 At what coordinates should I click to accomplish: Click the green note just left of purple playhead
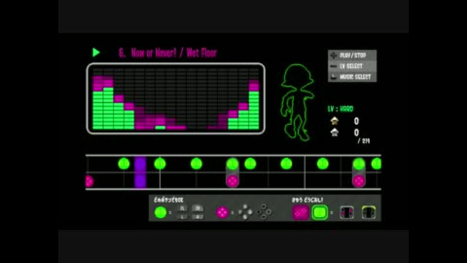124,164
